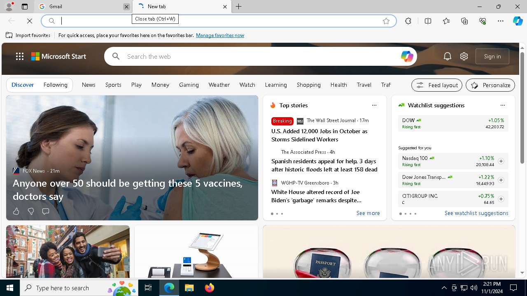Show hidden system tray icons
This screenshot has height=296, width=527.
[444, 288]
